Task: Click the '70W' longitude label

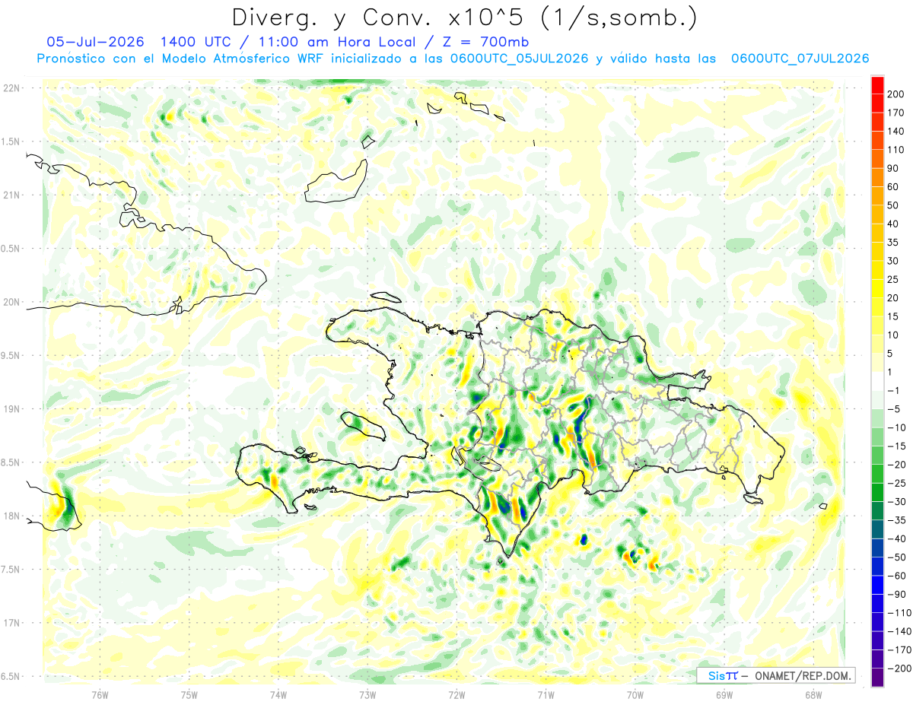Action: point(635,694)
